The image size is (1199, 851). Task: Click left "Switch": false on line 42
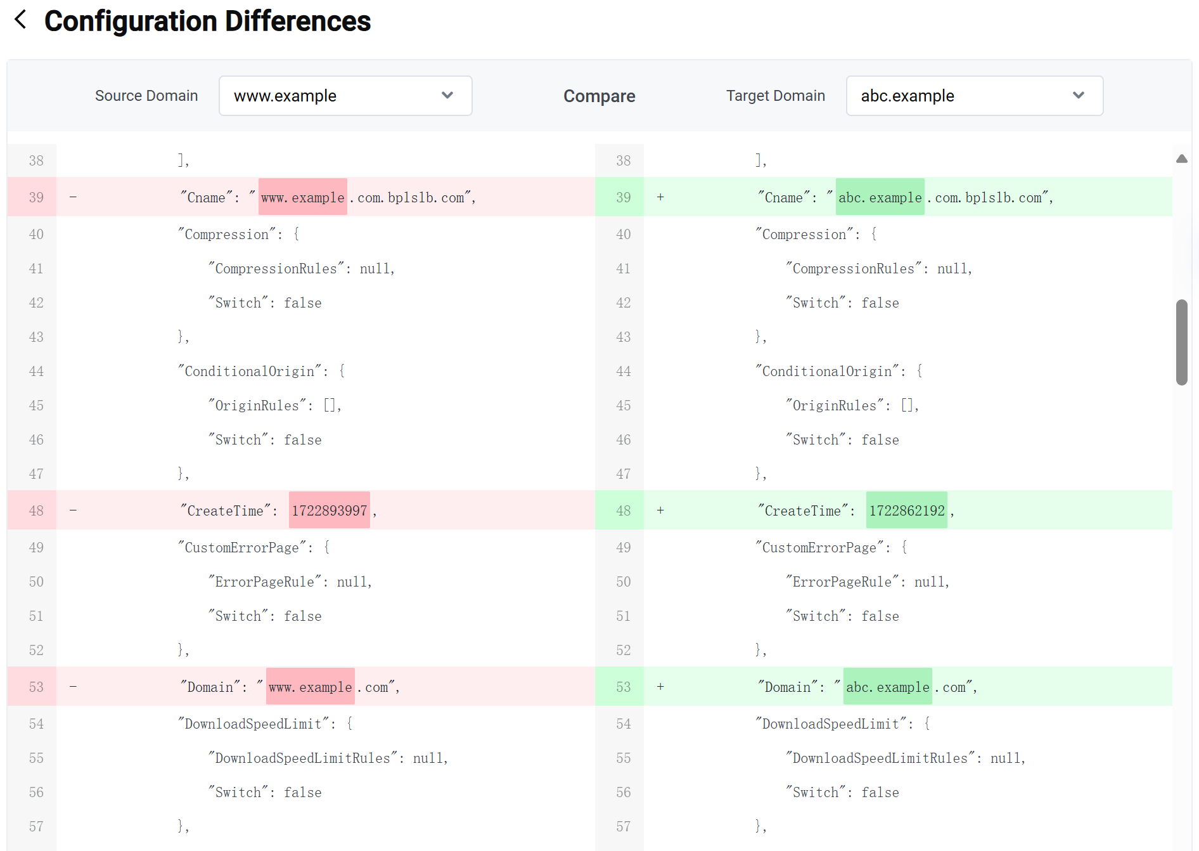[265, 302]
